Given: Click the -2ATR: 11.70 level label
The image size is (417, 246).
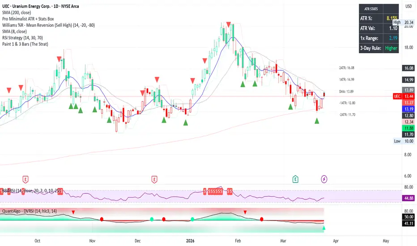Looking at the screenshot, I should click(347, 115).
